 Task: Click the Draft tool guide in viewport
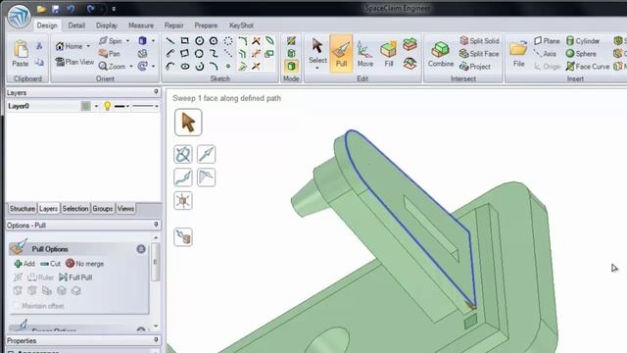(x=207, y=177)
